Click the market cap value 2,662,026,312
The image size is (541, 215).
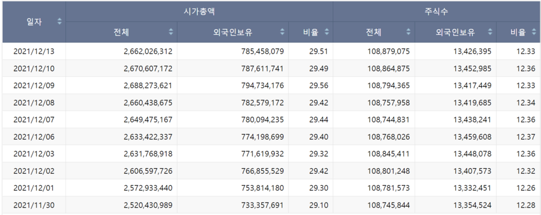click(x=148, y=51)
